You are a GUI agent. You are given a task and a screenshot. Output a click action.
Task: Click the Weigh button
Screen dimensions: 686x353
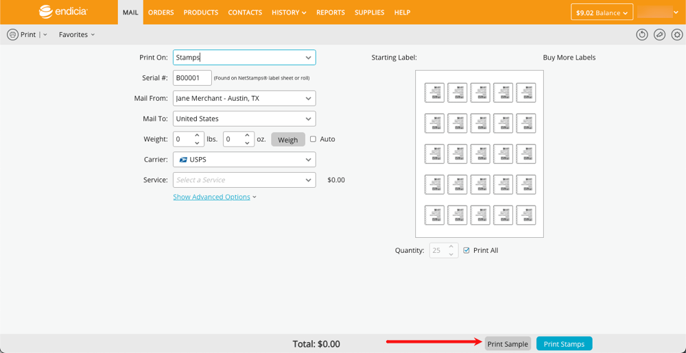click(288, 139)
